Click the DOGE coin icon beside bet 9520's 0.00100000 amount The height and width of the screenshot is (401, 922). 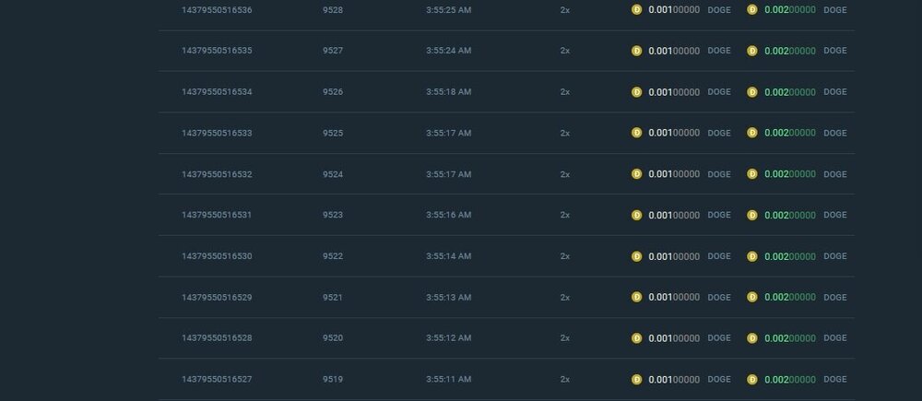(x=636, y=338)
